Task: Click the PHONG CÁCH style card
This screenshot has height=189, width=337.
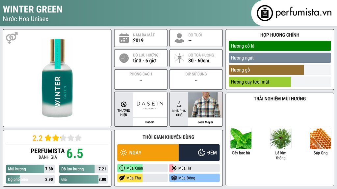Action: tap(141, 79)
